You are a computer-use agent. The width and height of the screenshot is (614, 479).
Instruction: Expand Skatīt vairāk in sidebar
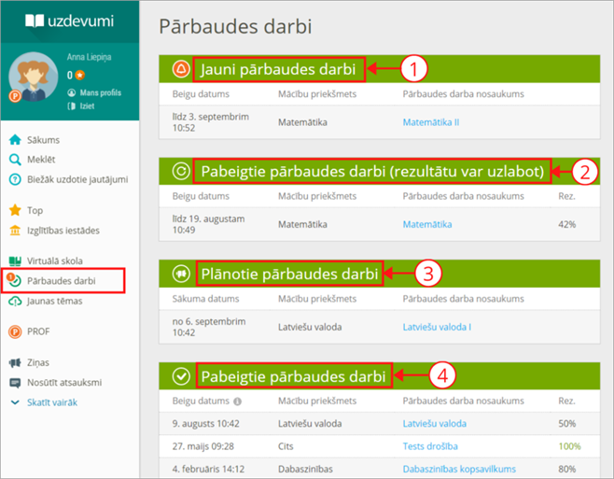point(50,402)
